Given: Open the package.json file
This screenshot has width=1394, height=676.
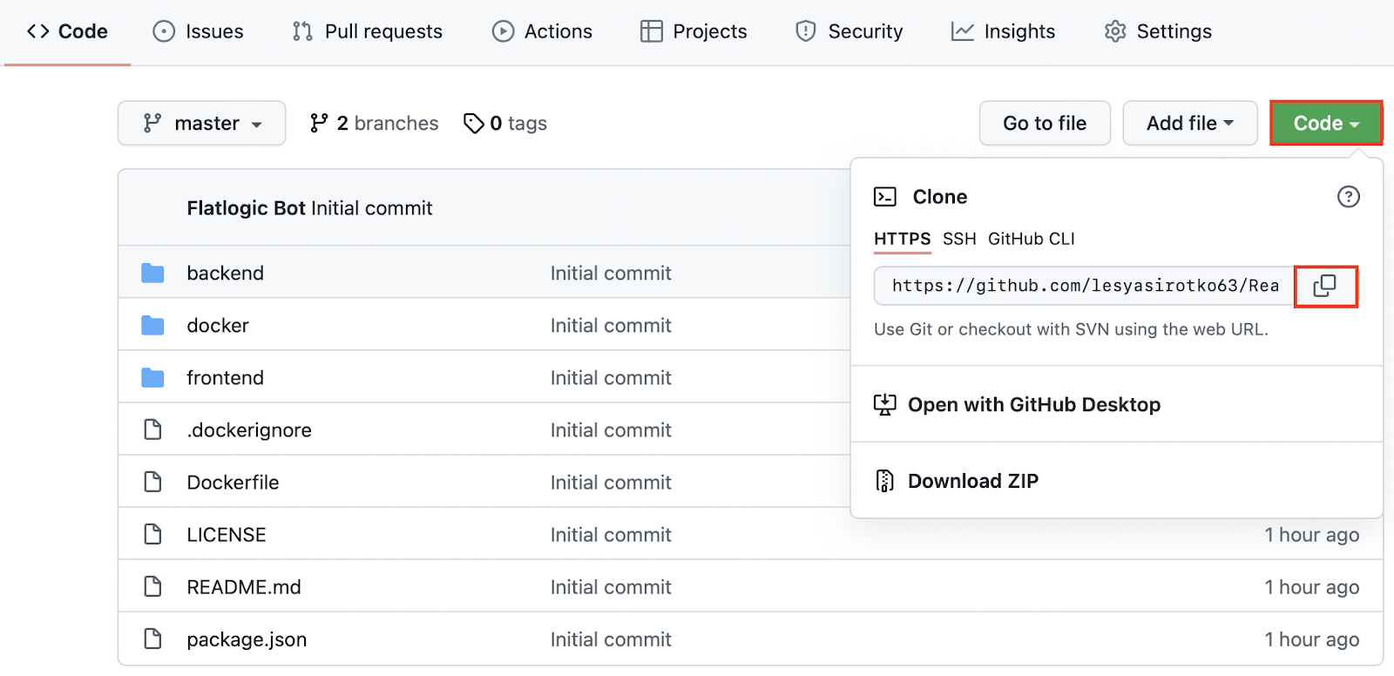Looking at the screenshot, I should pos(247,639).
